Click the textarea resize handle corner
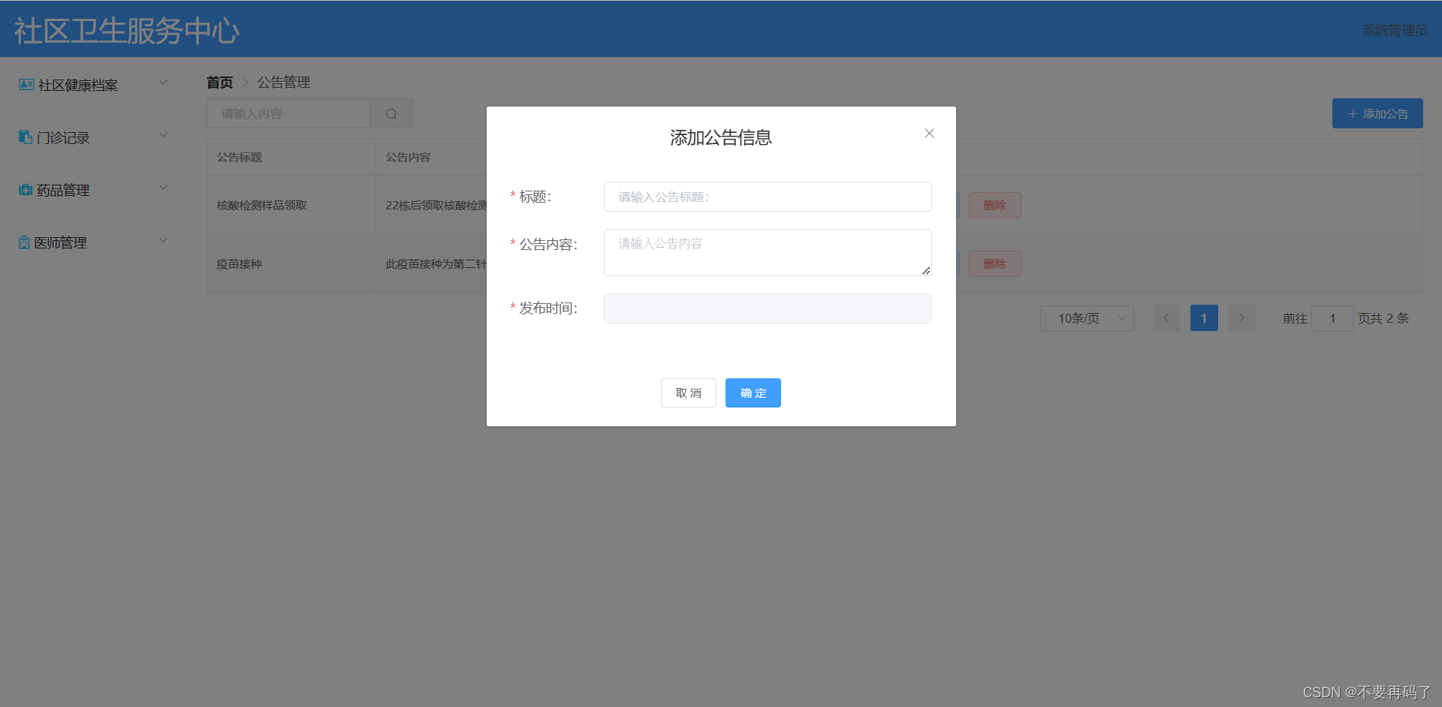The image size is (1442, 707). pyautogui.click(x=926, y=271)
